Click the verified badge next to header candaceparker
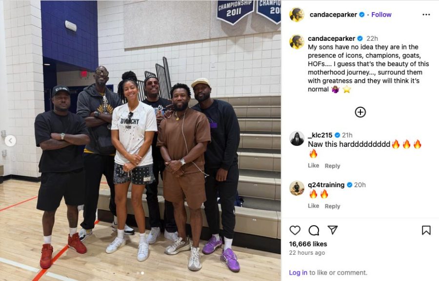 (x=362, y=15)
